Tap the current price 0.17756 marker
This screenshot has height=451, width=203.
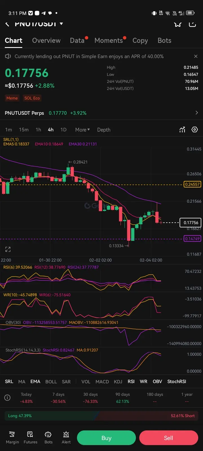[x=191, y=223]
